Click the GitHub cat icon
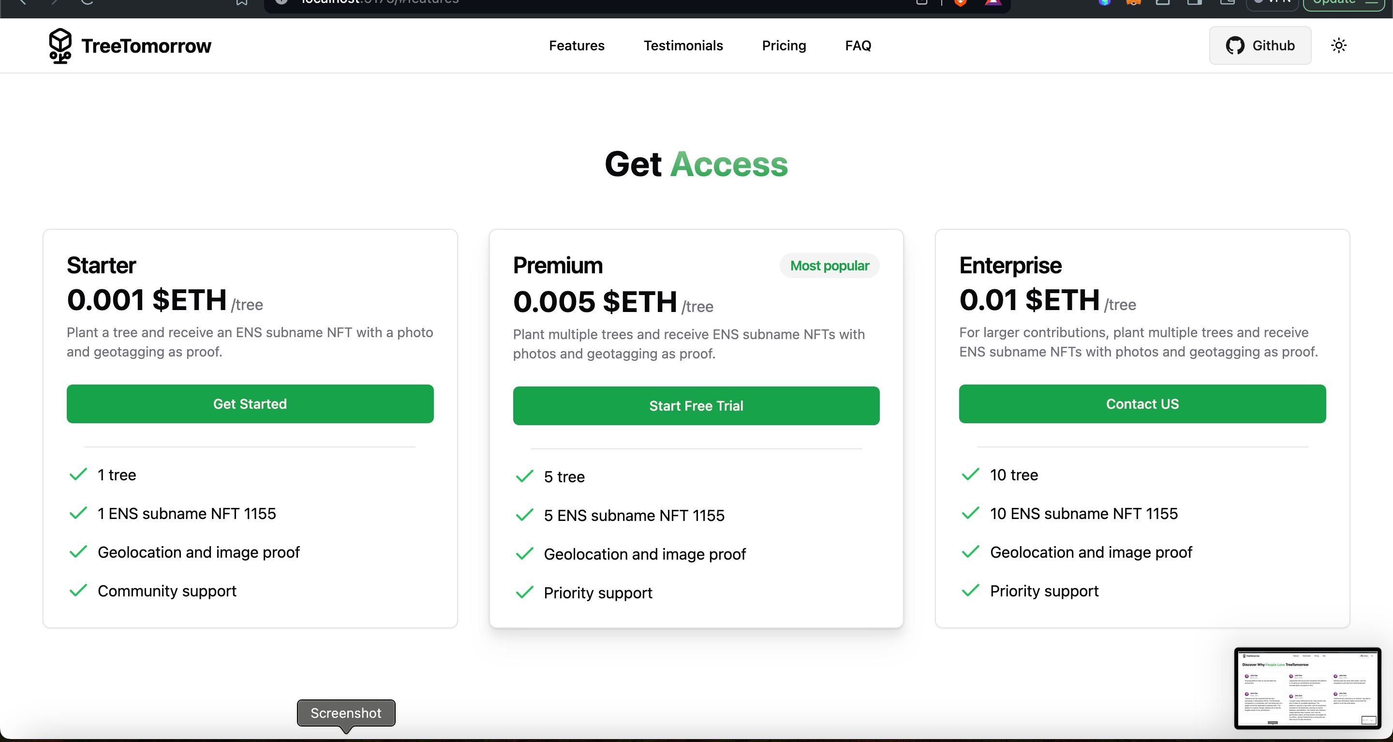The width and height of the screenshot is (1393, 742). coord(1234,45)
